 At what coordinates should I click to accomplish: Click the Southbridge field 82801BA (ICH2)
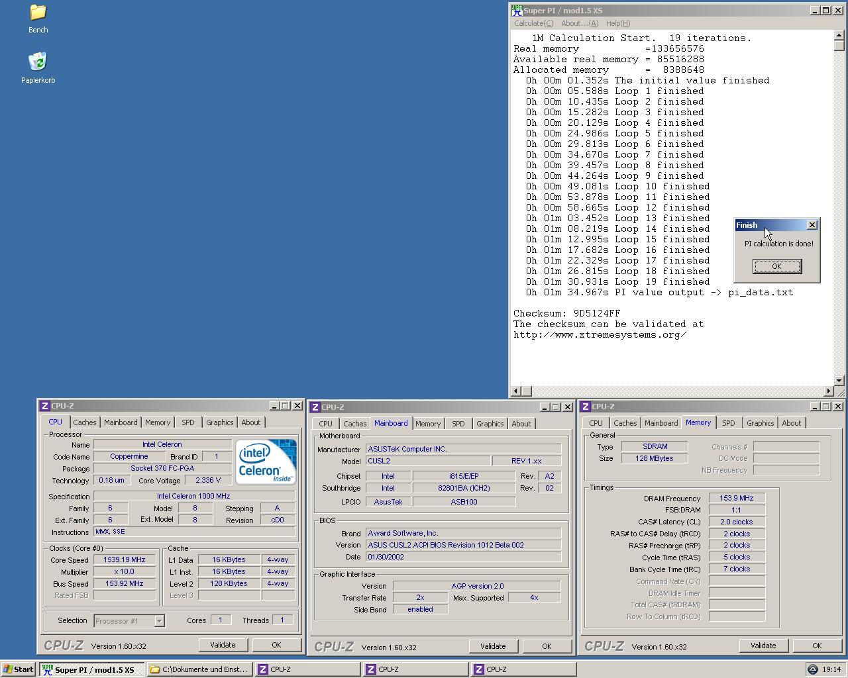click(x=464, y=488)
